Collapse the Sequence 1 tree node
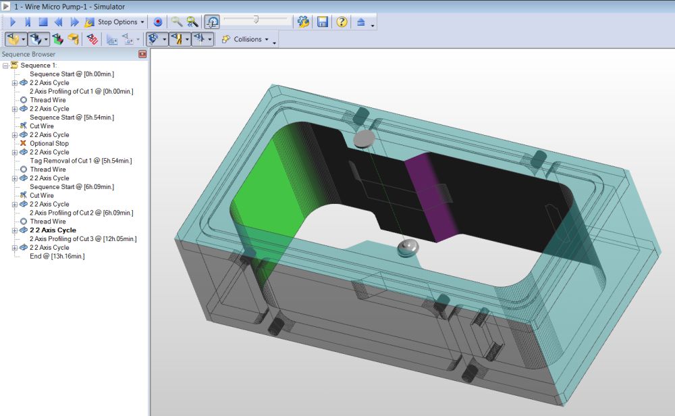This screenshot has height=416, width=675. [5, 66]
